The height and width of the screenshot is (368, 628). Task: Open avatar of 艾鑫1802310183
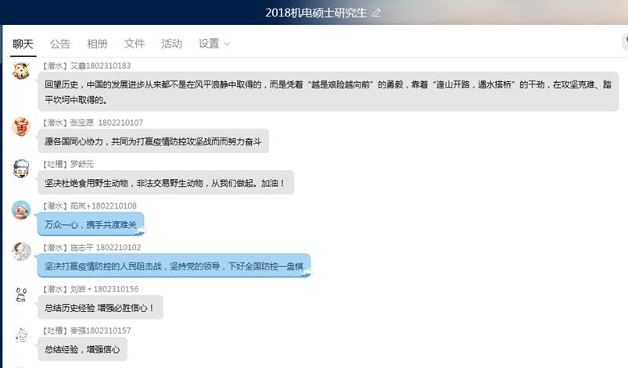(x=21, y=71)
